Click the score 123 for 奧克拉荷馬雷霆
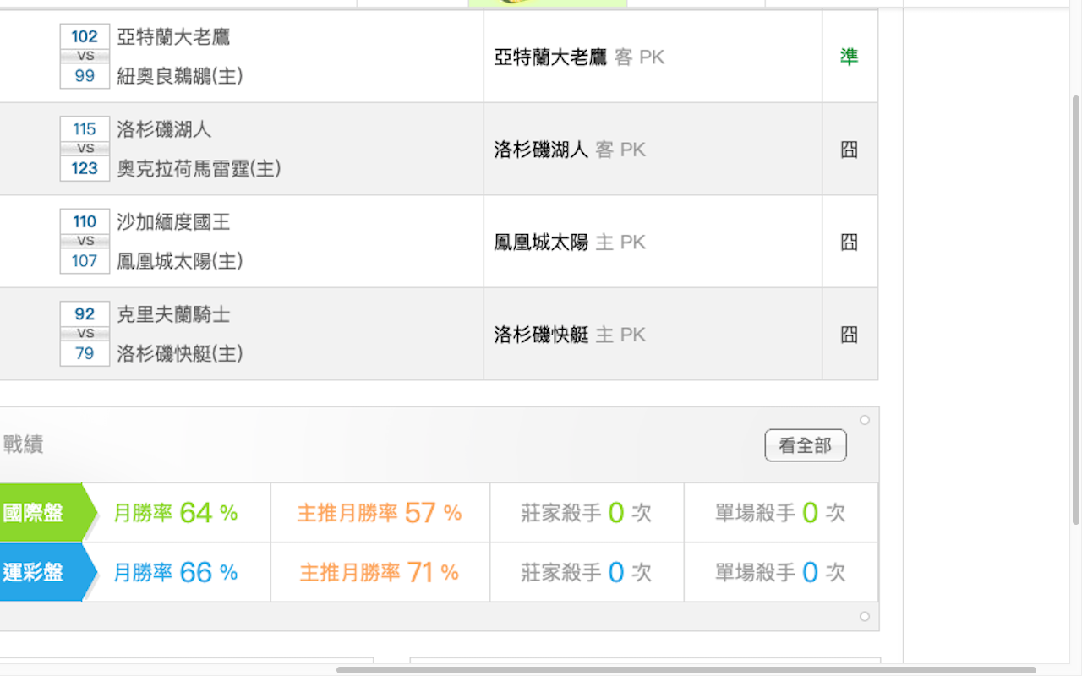 pyautogui.click(x=85, y=168)
